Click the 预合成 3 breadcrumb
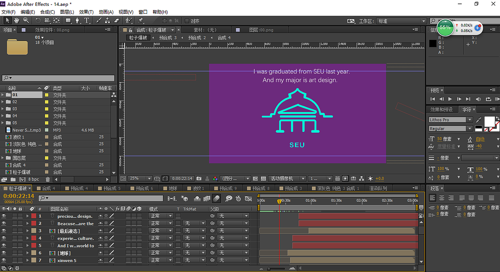The image size is (500, 272). 168,37
